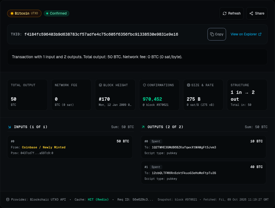Copy the transaction ID
275x208 pixels.
tap(217, 34)
